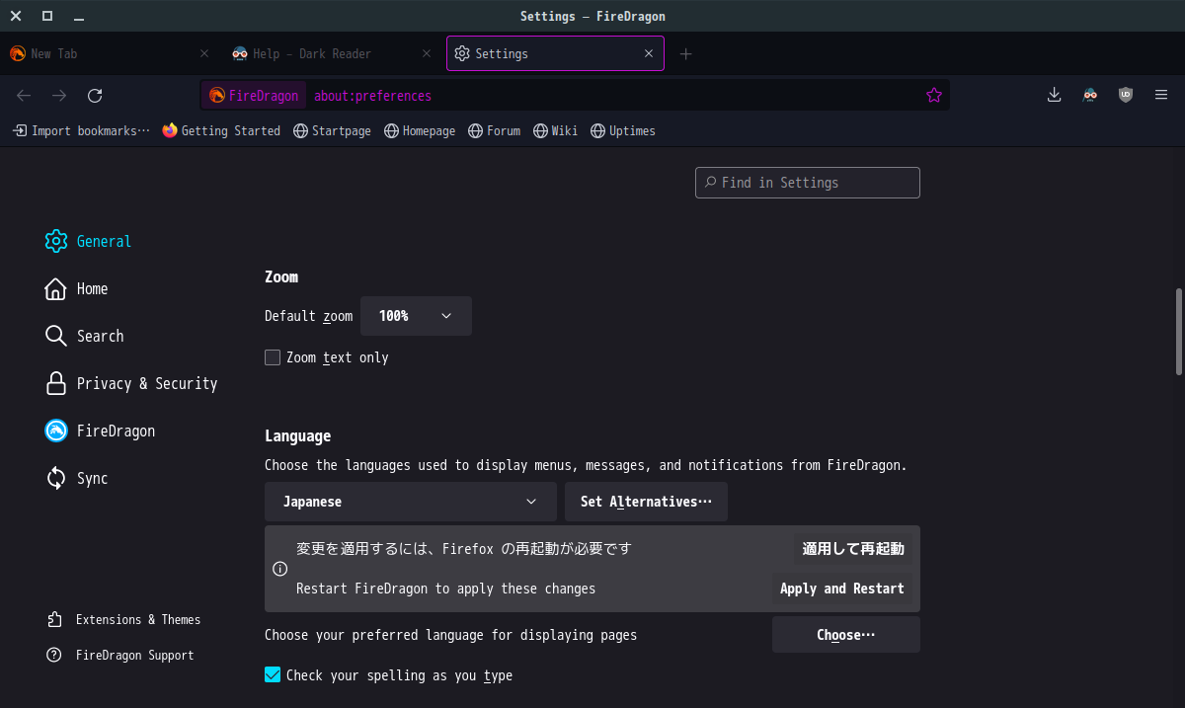Screen dimensions: 1185x708
Task: Open the Getting Started bookmark
Action: pyautogui.click(x=221, y=130)
